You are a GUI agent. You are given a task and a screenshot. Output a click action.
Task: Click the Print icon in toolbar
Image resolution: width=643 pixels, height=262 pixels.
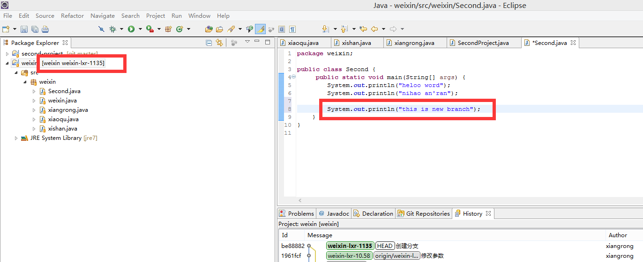click(x=45, y=29)
